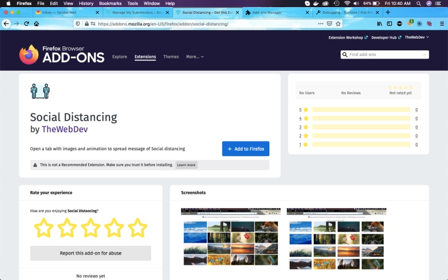Open the Bookmarks menu
Viewport: 448px width, 280px height.
[x=110, y=4]
